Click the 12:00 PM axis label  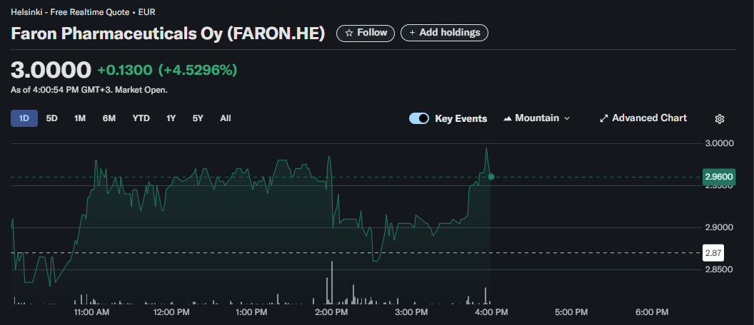170,312
